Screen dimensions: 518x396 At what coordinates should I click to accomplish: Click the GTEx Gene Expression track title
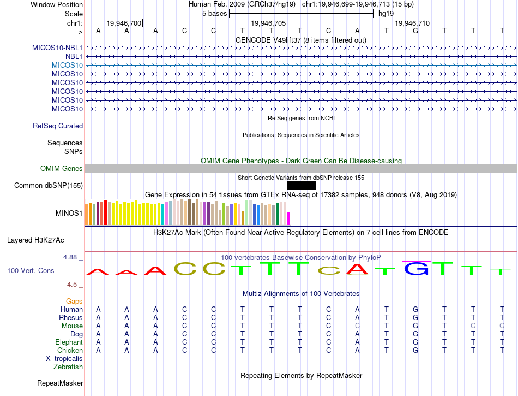pyautogui.click(x=301, y=194)
